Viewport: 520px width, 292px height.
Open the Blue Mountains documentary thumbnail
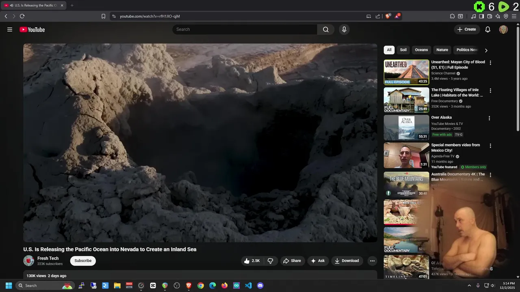[406, 184]
